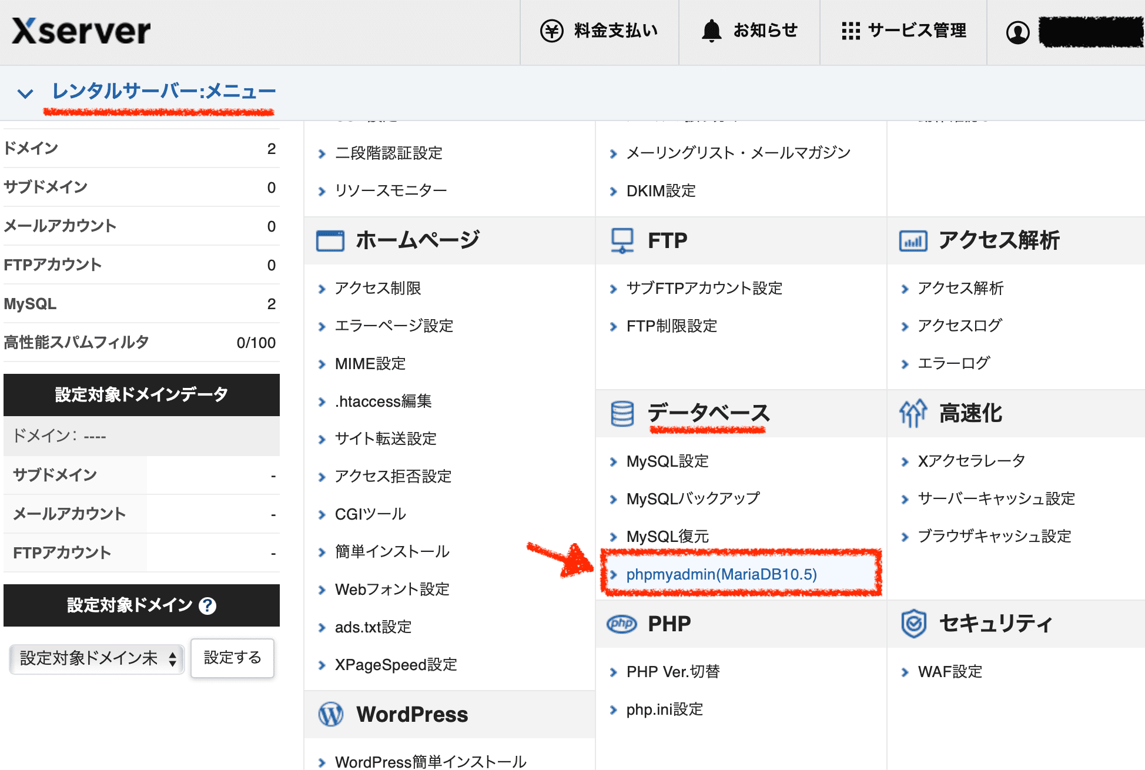Open the WordPress簡単インストール link
This screenshot has width=1145, height=770.
pyautogui.click(x=430, y=761)
